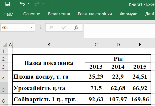Click inside the formula bar input
The height and width of the screenshot is (106, 155).
[x=119, y=31]
